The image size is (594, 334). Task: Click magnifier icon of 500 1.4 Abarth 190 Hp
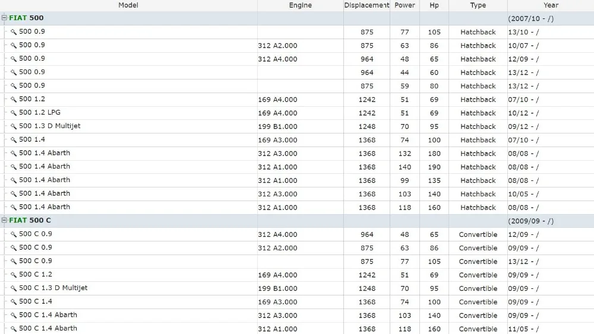click(x=14, y=167)
